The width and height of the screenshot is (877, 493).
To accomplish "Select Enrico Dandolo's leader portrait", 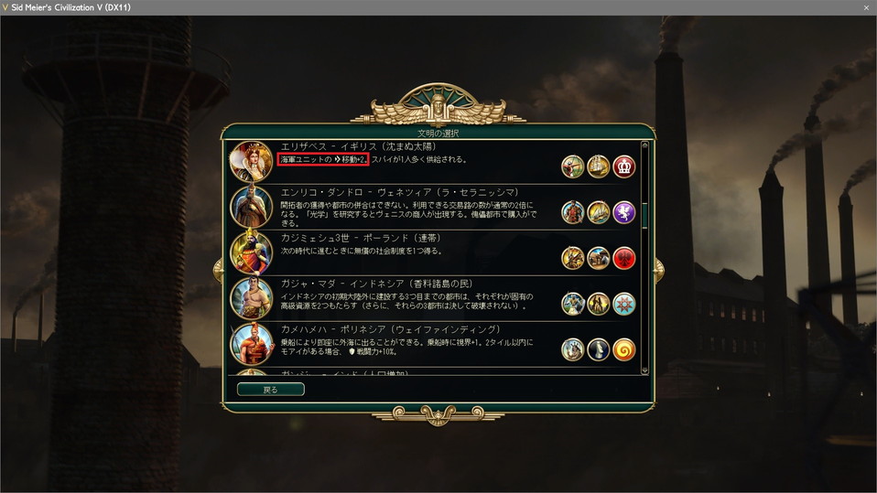I will click(251, 208).
